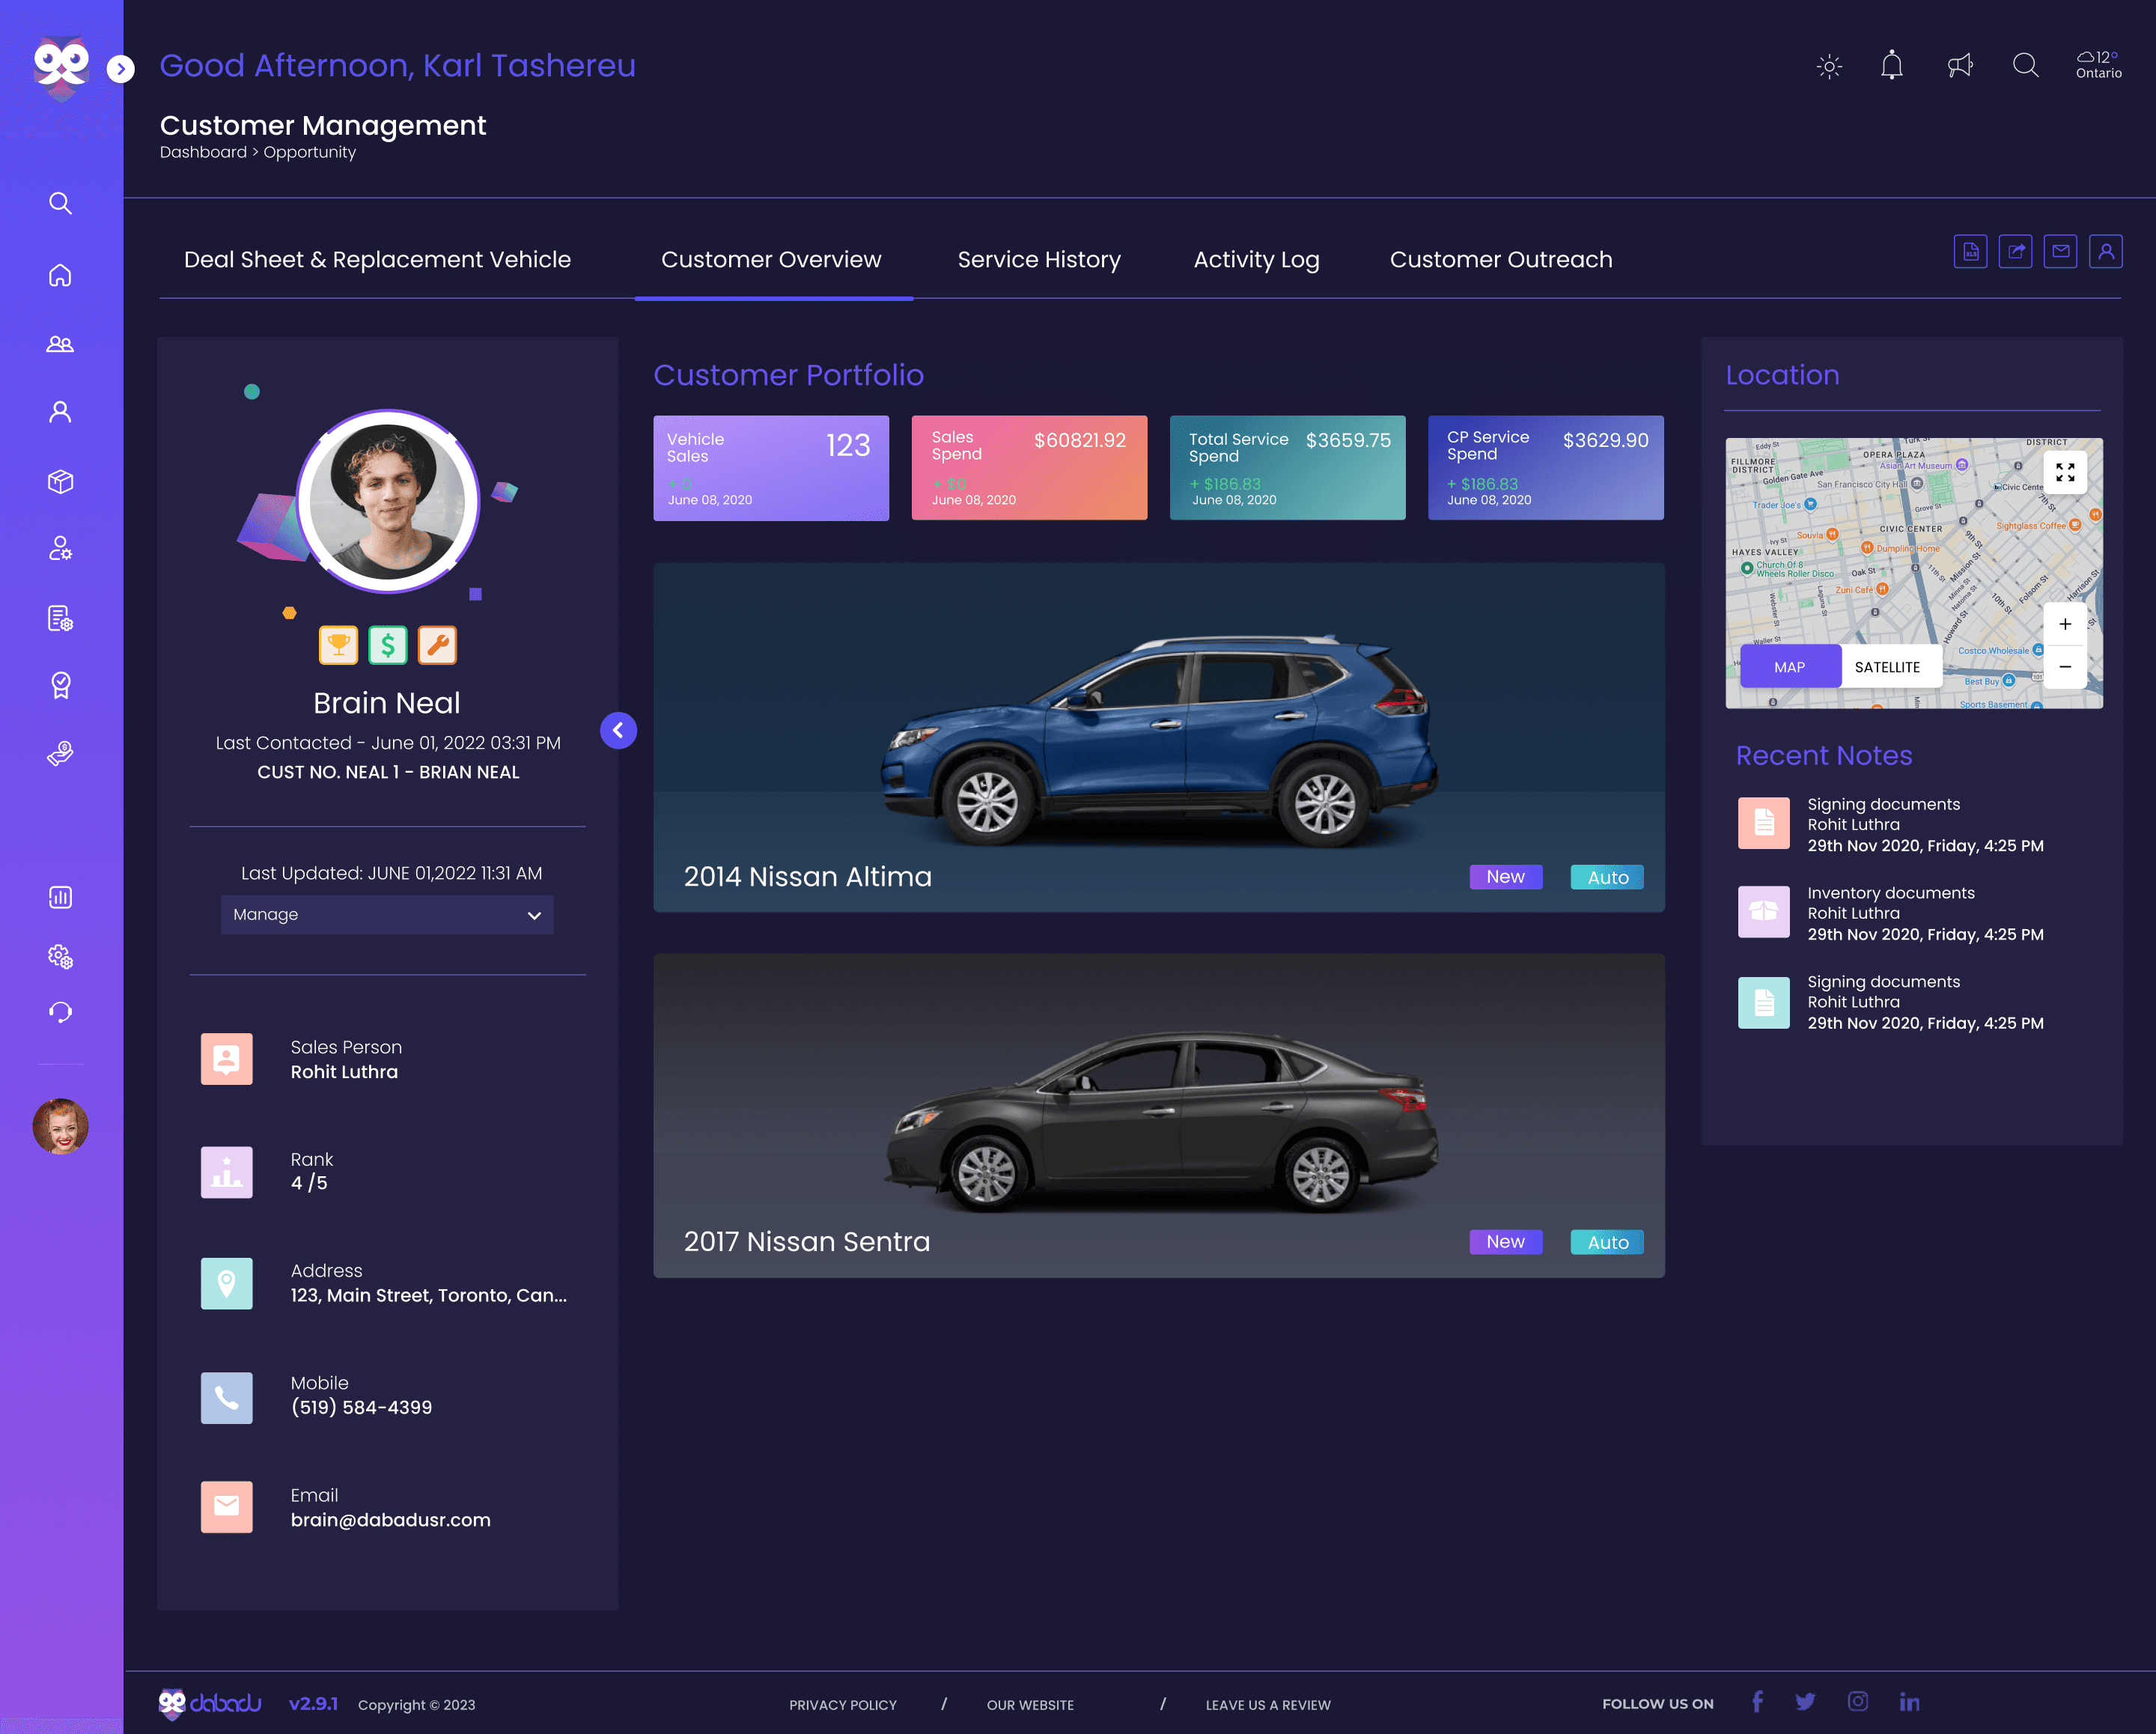
Task: Open notifications bell icon
Action: (1892, 66)
